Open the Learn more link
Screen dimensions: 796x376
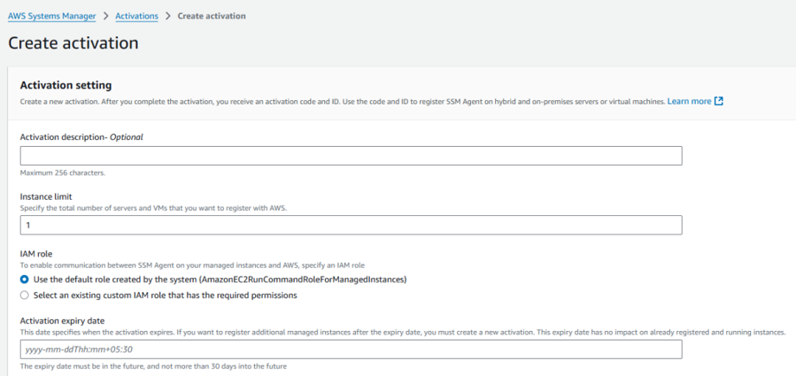[x=690, y=101]
